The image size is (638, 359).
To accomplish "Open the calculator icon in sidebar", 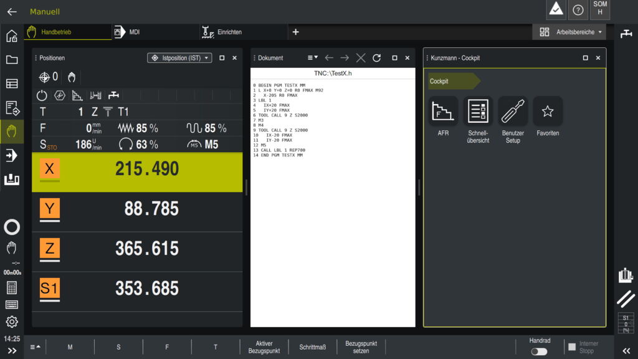I will click(x=12, y=288).
